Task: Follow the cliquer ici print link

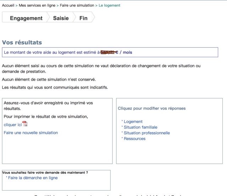Action: [x=13, y=125]
